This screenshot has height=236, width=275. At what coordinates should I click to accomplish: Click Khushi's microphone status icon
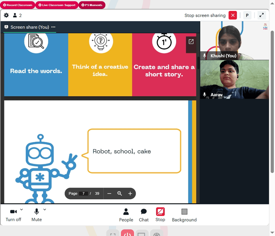[205, 56]
